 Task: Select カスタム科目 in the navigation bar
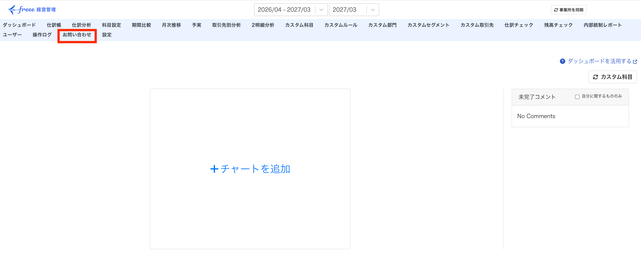[299, 25]
